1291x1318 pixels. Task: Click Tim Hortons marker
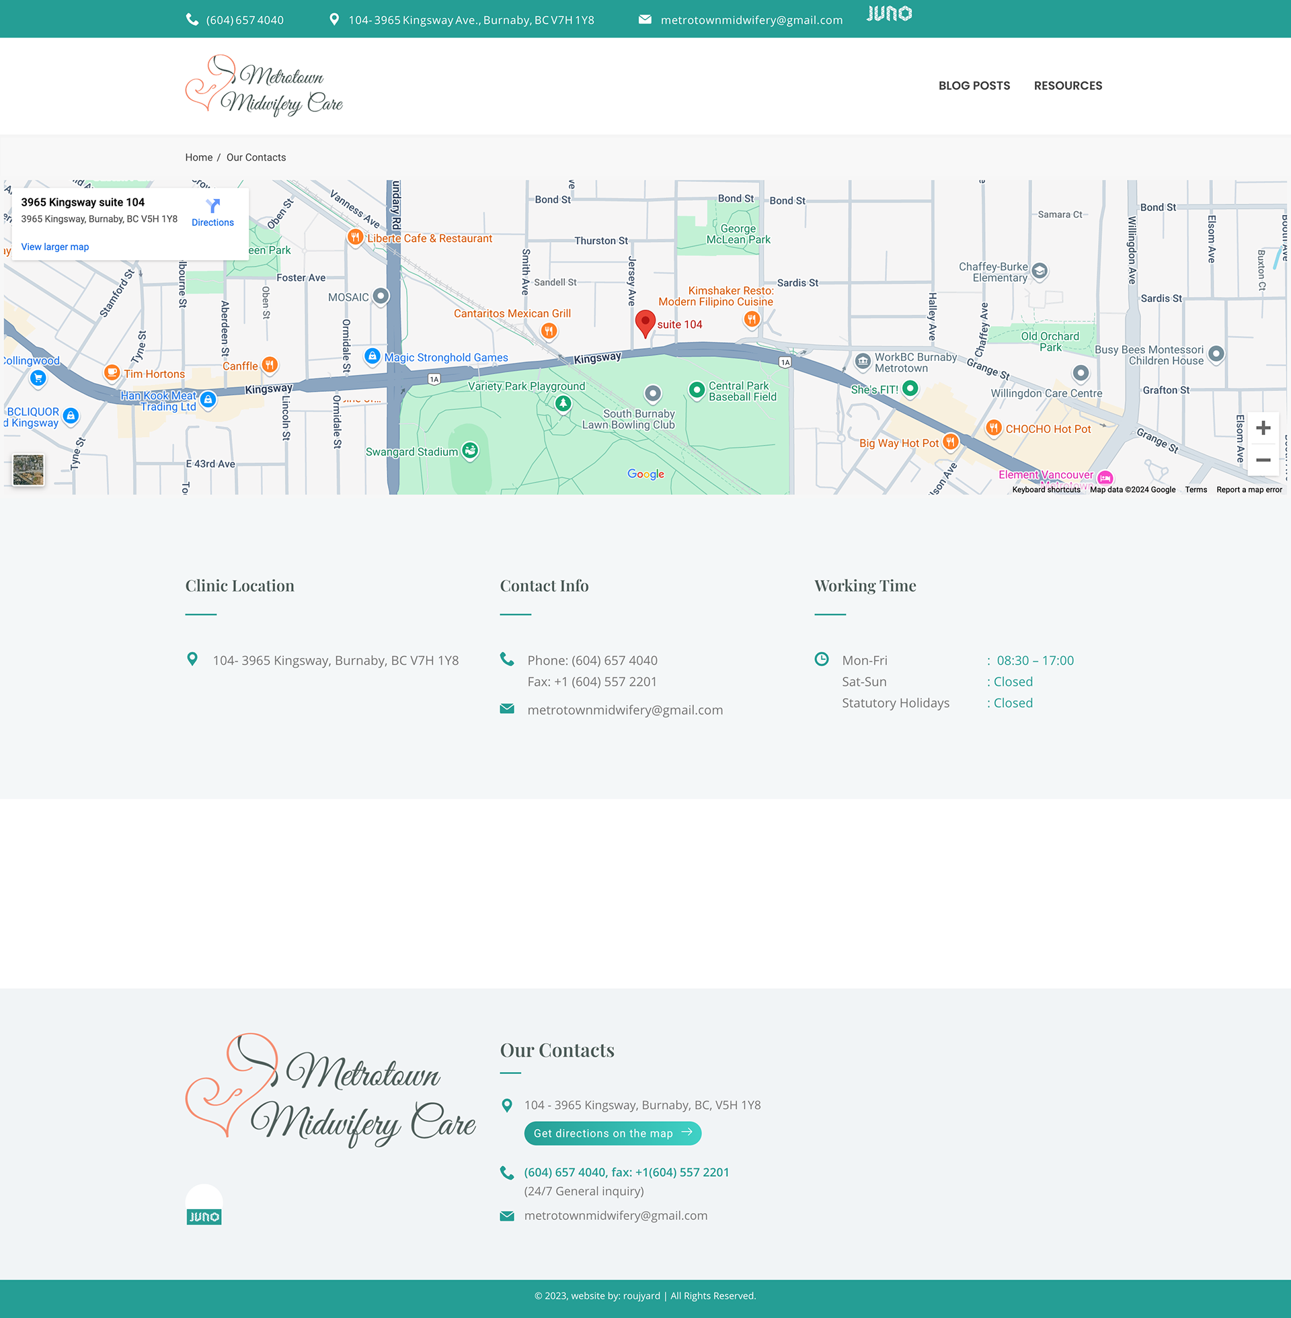(112, 372)
